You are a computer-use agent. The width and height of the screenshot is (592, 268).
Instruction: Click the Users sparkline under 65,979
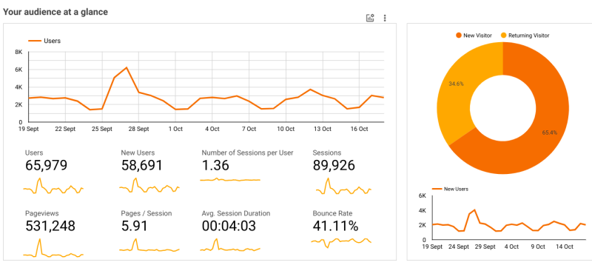(53, 186)
